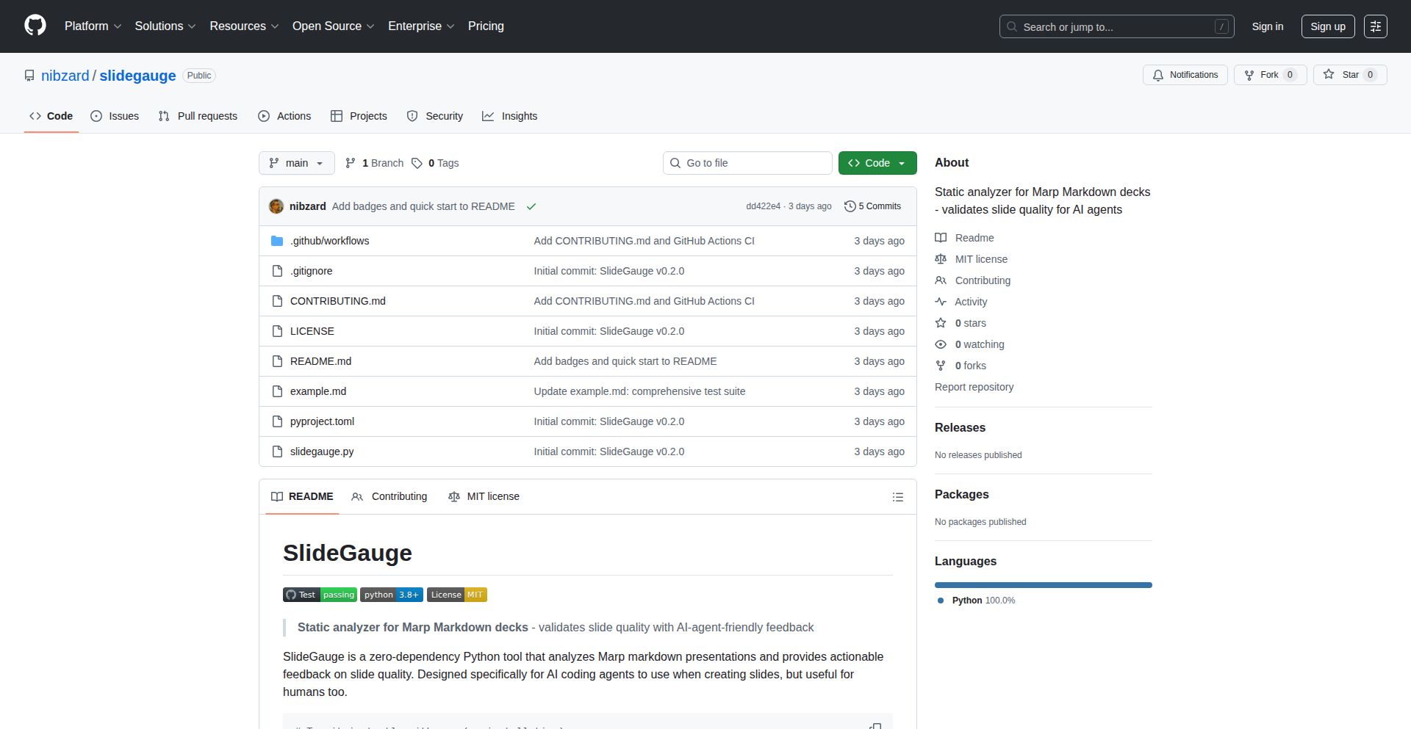This screenshot has width=1411, height=729.
Task: Click the GitHub logo icon
Action: pyautogui.click(x=35, y=26)
